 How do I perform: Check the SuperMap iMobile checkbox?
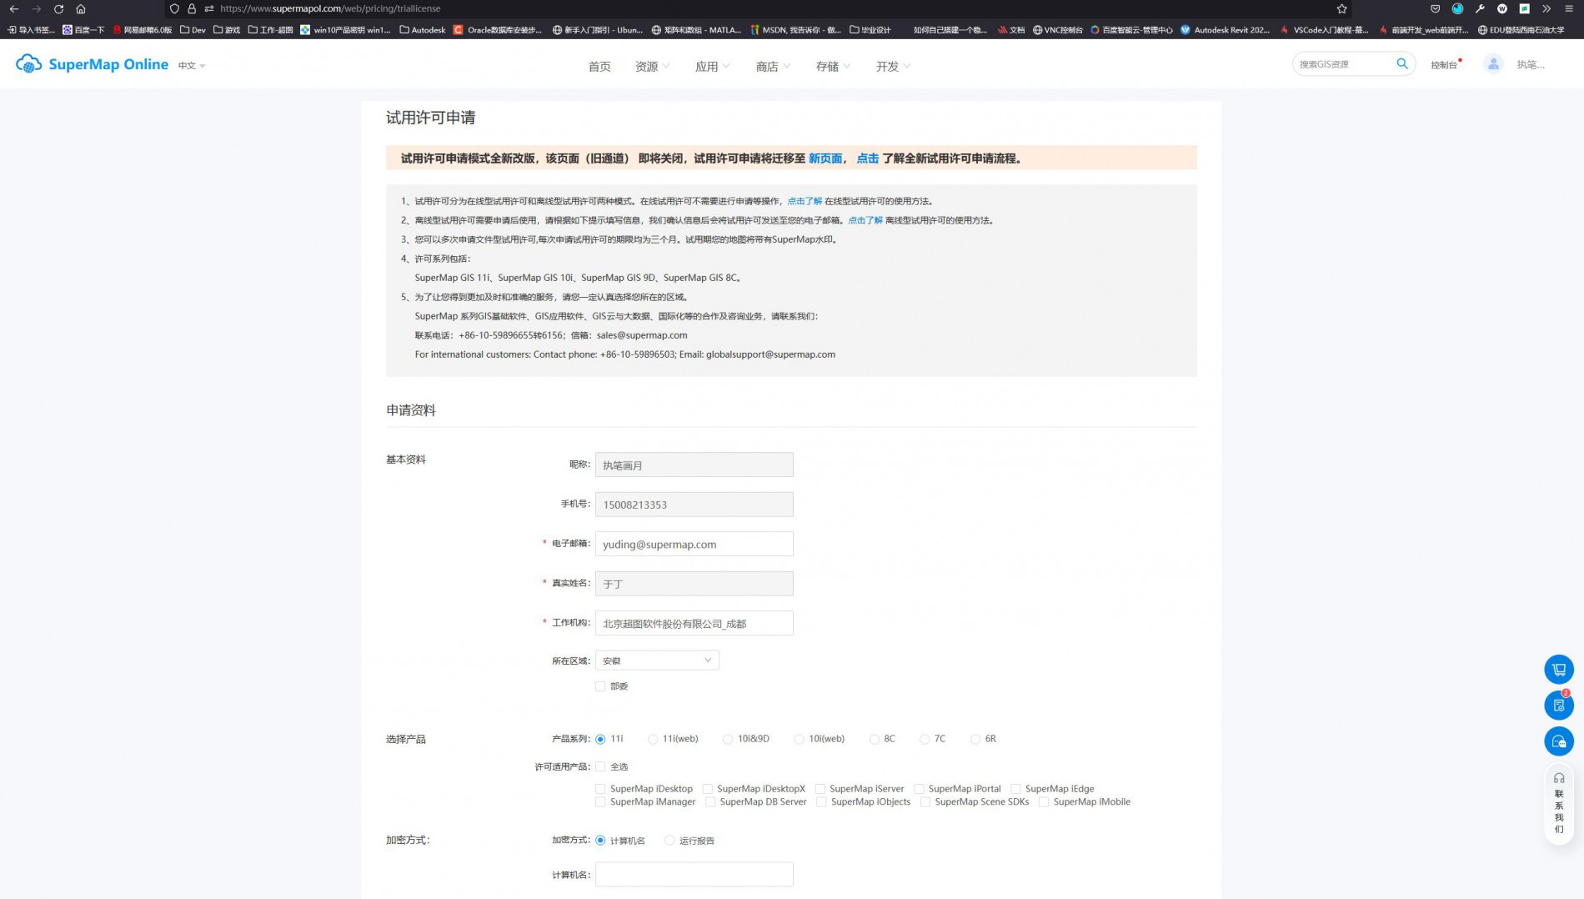pyautogui.click(x=1044, y=802)
